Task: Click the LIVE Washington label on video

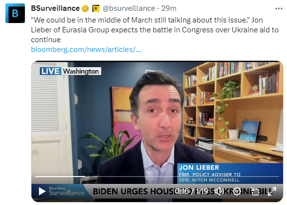Action: pos(70,71)
